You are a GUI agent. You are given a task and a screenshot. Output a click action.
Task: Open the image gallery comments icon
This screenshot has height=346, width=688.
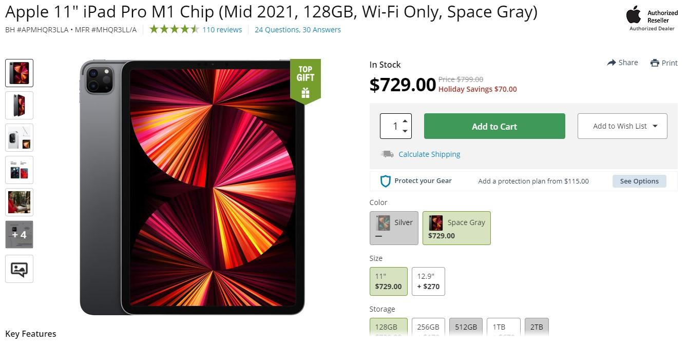coord(19,269)
